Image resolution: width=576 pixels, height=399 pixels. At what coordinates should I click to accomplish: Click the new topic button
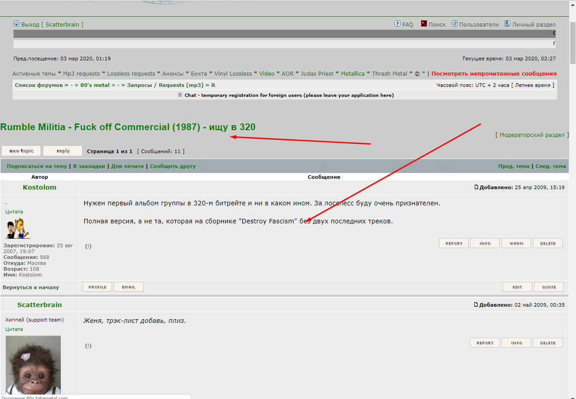[21, 151]
